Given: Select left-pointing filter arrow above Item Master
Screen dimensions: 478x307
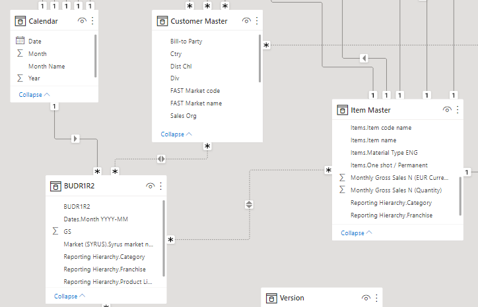Looking at the screenshot, I should point(364,58).
